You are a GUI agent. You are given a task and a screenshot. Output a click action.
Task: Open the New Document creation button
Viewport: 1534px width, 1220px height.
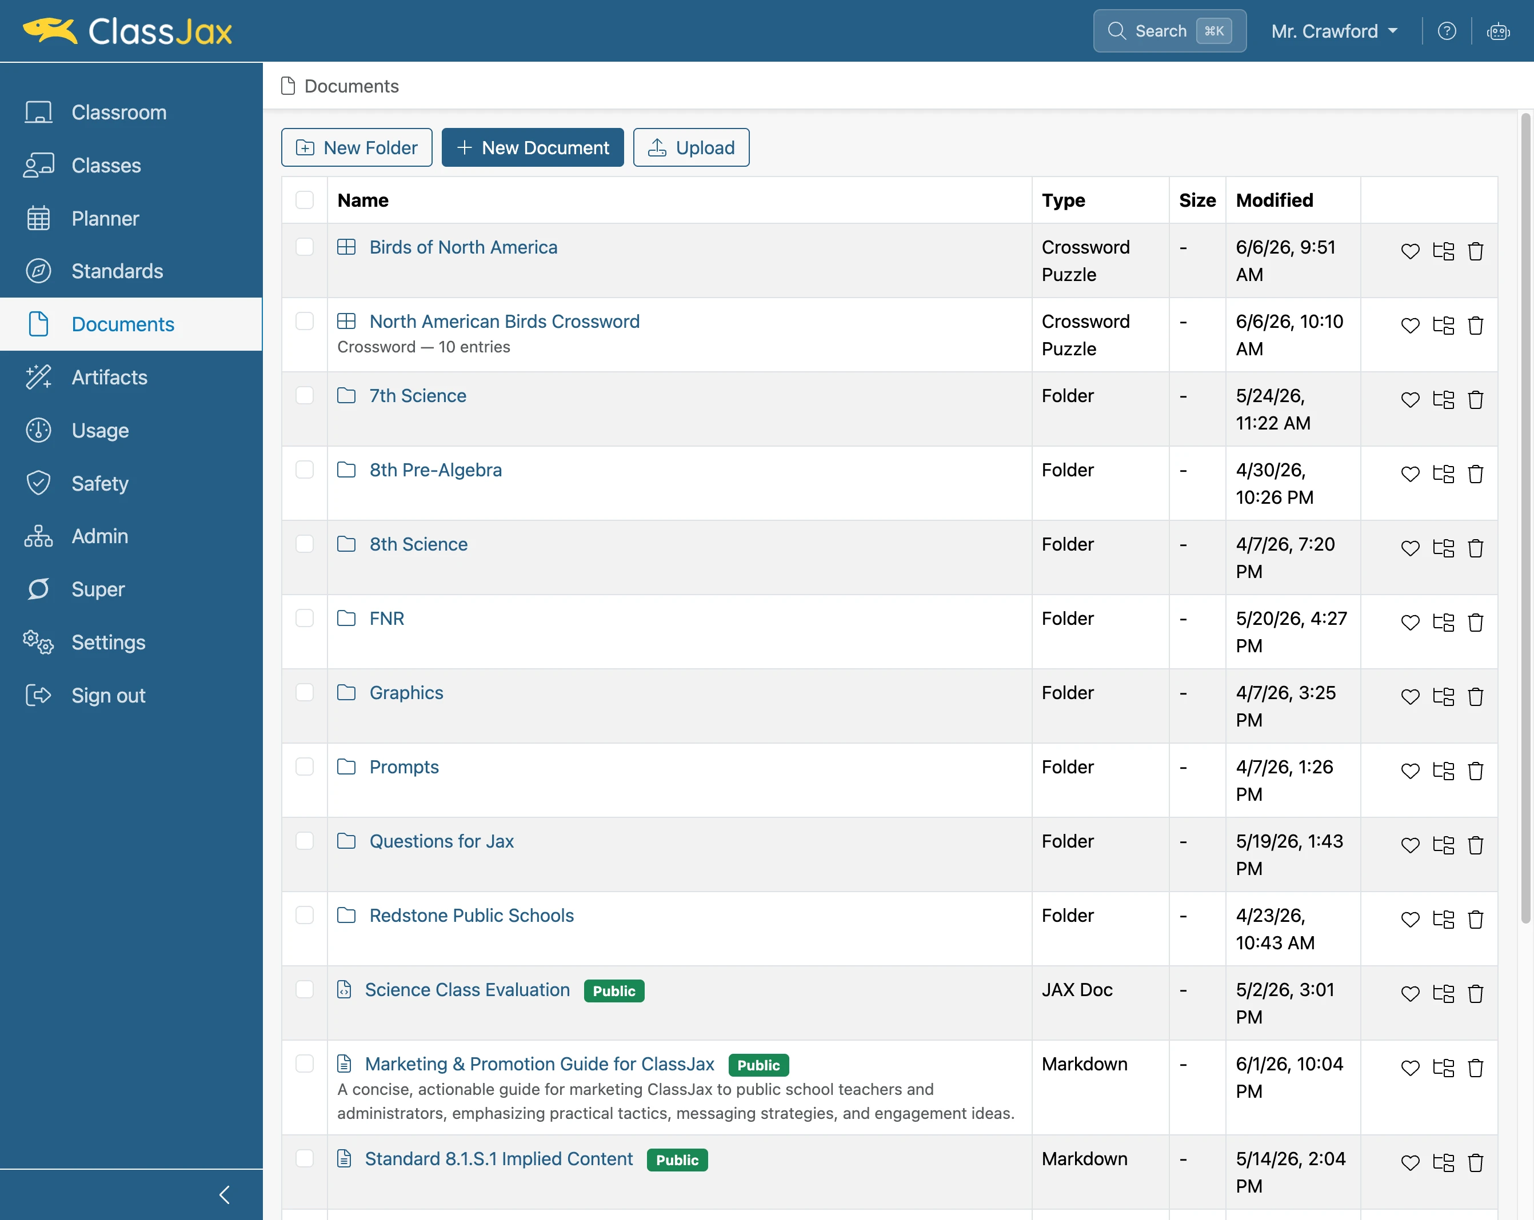(x=532, y=147)
